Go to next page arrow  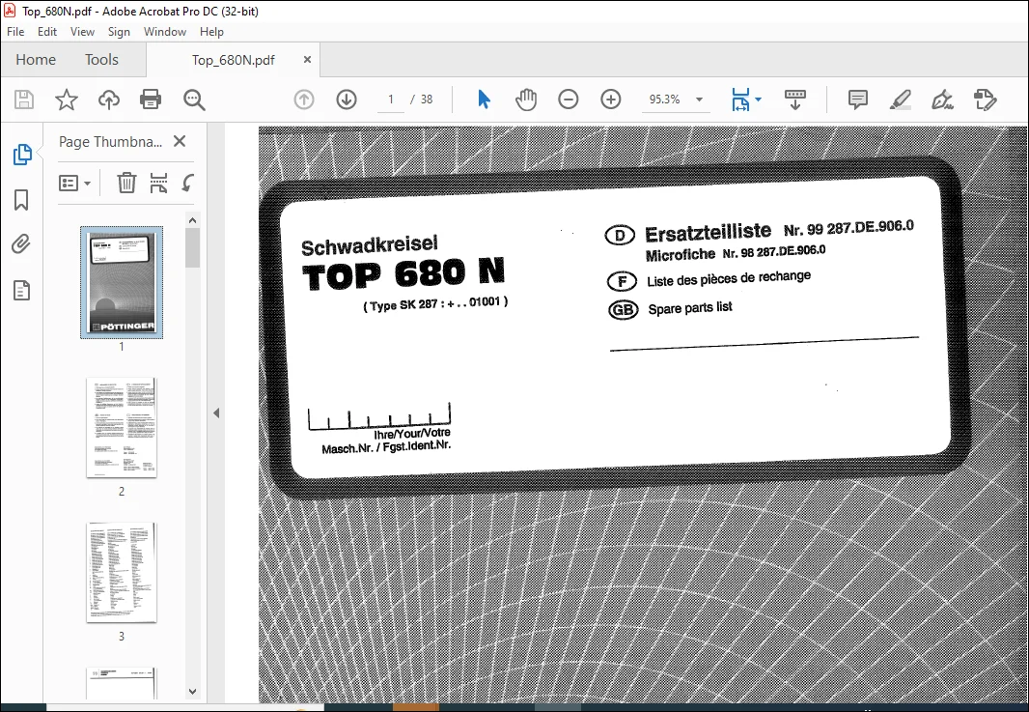(x=347, y=100)
